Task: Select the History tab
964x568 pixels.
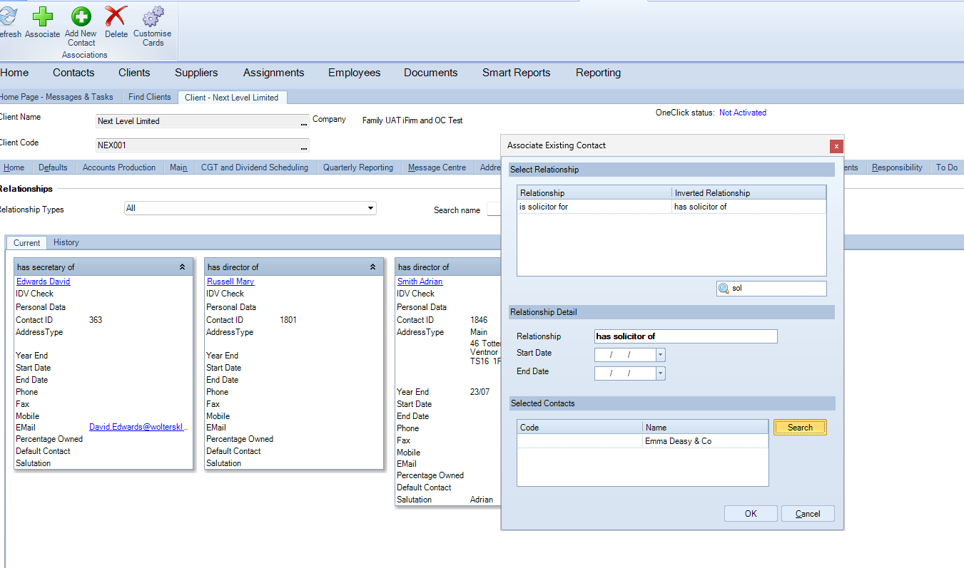Action: tap(66, 242)
